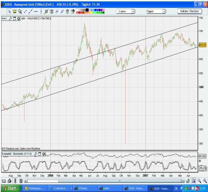
Task: Maximize the Stochastic indicator panel
Action: (x=40, y=154)
